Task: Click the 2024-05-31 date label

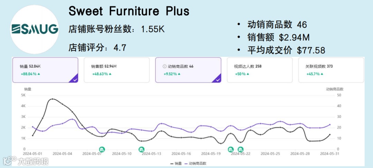Action: coord(329,153)
